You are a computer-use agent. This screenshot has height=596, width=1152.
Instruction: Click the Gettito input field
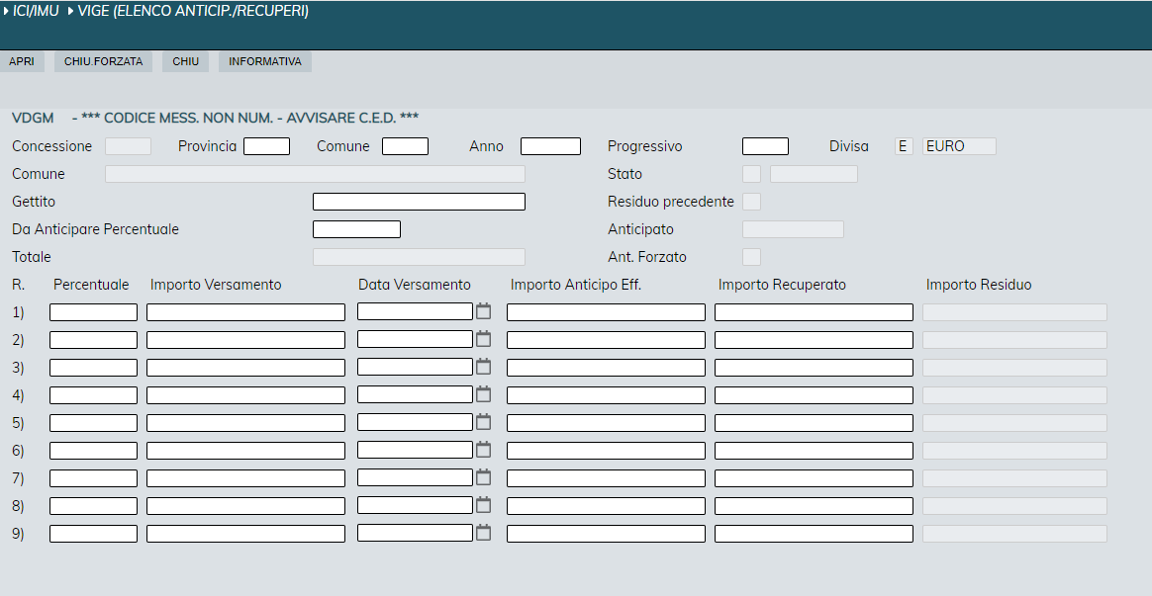pos(419,202)
